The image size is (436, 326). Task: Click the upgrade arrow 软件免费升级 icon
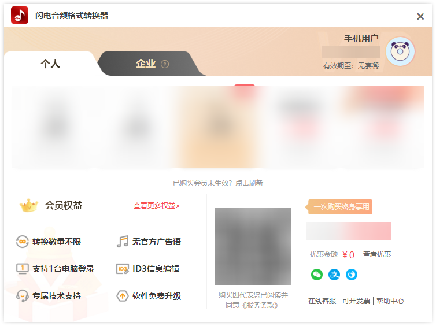pyautogui.click(x=122, y=296)
